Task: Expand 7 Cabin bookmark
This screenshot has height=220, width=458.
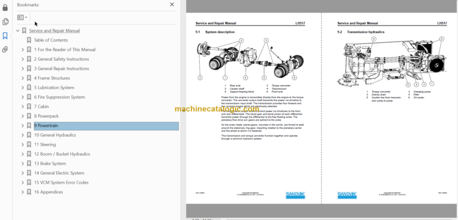Action: click(x=23, y=106)
